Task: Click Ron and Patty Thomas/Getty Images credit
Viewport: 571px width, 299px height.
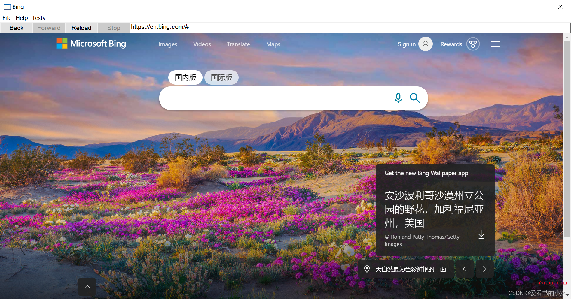Action: pyautogui.click(x=422, y=240)
